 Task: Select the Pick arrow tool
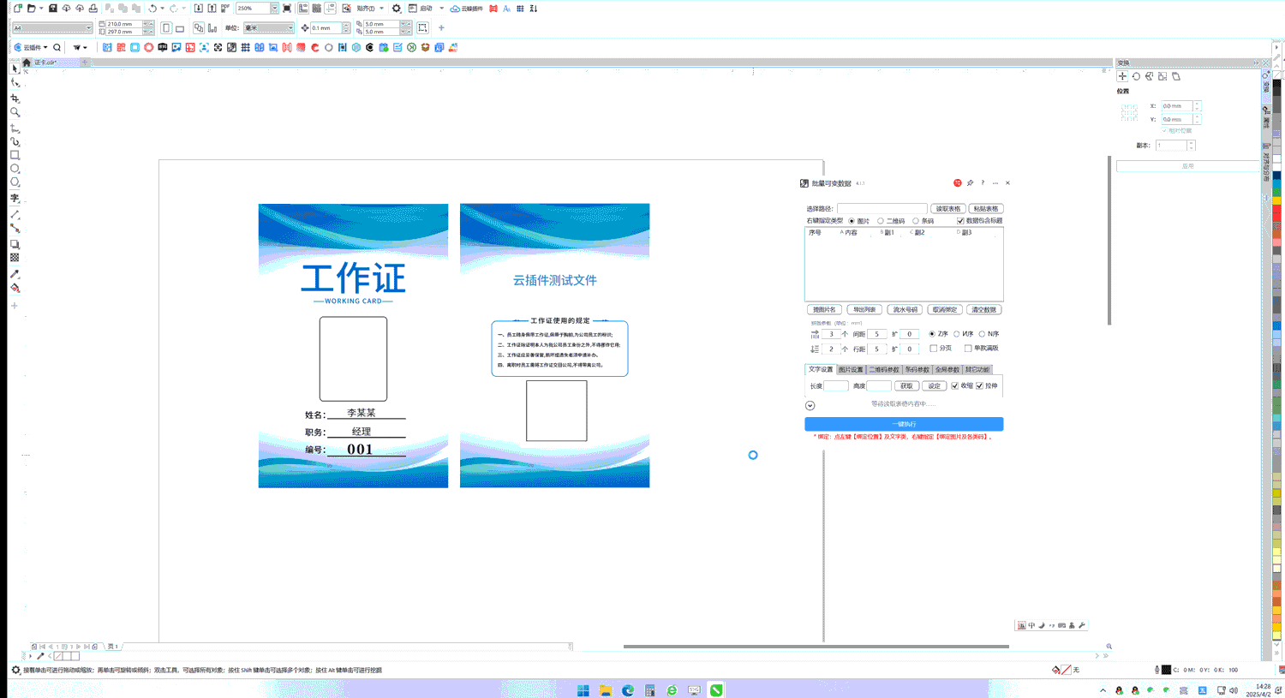tap(15, 69)
